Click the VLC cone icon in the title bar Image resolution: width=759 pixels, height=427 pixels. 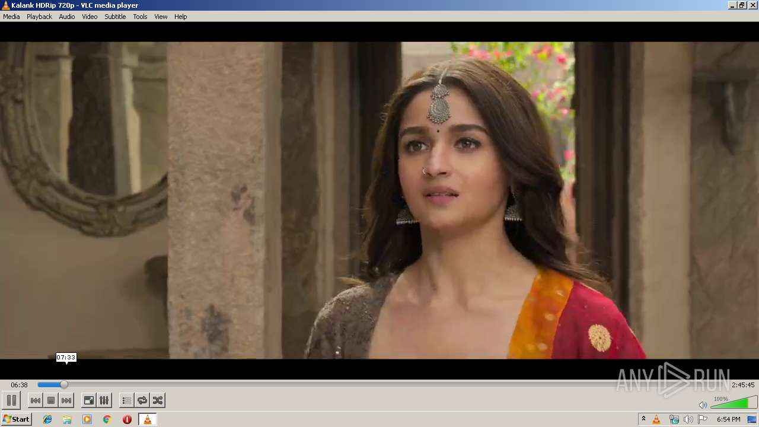tap(5, 5)
